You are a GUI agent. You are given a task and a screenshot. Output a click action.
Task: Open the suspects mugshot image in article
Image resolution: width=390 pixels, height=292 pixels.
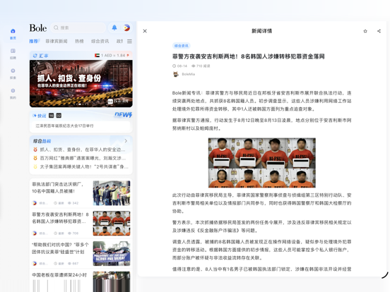coord(262,163)
